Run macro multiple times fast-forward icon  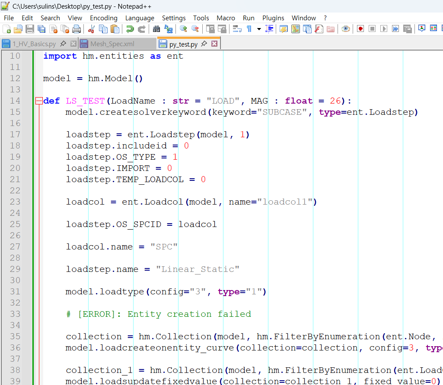[395, 29]
